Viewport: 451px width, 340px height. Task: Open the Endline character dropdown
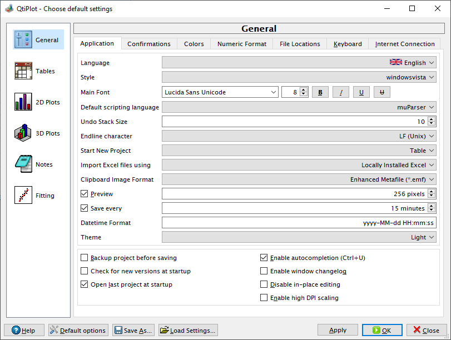pos(299,136)
